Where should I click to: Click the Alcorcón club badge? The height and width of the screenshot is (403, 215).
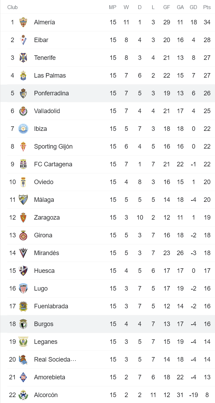click(x=24, y=395)
